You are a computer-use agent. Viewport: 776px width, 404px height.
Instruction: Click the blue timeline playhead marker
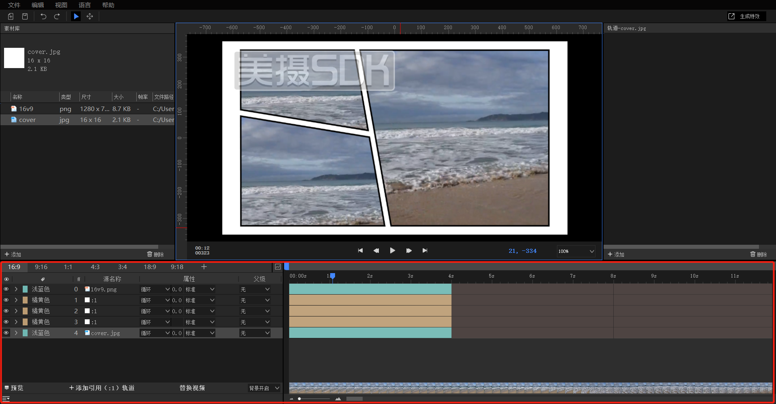click(332, 276)
